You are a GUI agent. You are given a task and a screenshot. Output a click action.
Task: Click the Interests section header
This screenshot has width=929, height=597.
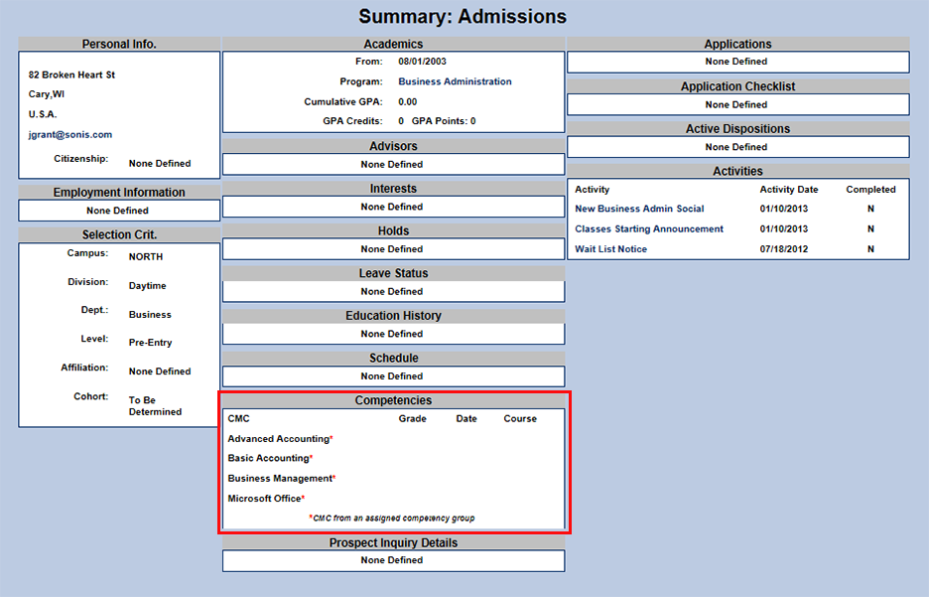(393, 189)
